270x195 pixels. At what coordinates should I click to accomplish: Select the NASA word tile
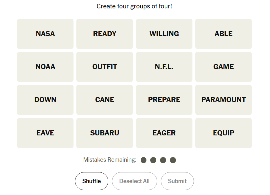(45, 34)
